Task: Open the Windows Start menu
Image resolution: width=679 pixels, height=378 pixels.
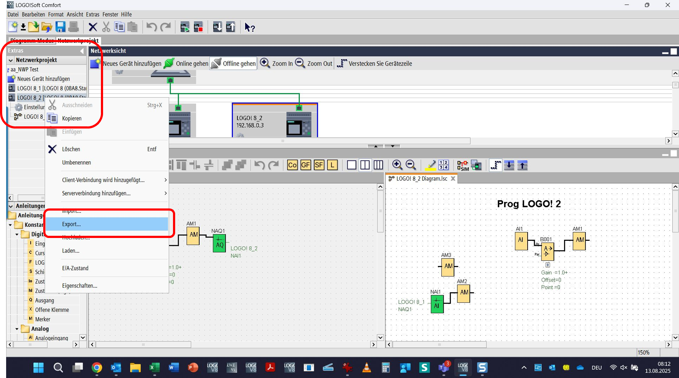Action: (38, 368)
